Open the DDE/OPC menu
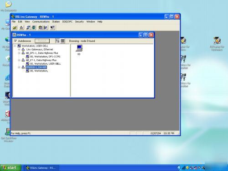This screenshot has width=228, height=171. pos(67,21)
